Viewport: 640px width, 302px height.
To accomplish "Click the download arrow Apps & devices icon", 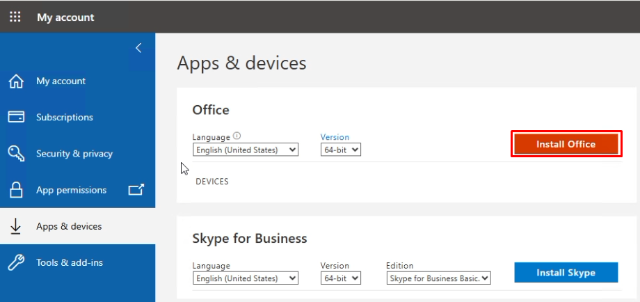I will (x=15, y=227).
